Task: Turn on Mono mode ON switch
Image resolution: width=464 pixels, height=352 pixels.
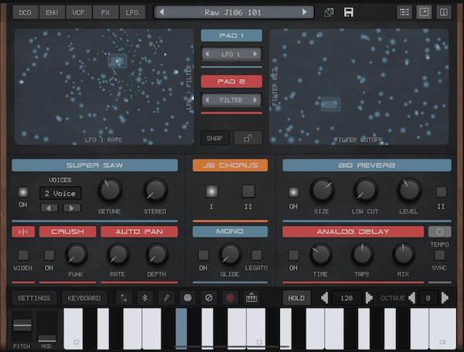Action: [x=203, y=255]
